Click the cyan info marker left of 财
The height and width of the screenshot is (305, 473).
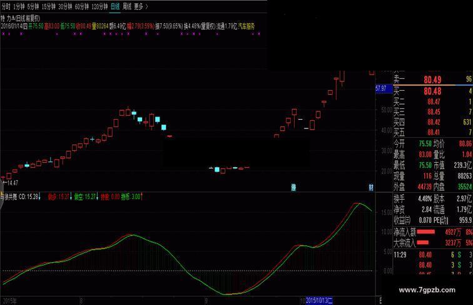pyautogui.click(x=293, y=187)
